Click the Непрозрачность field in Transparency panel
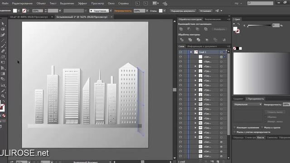Viewport: 290px width, 163px height. (x=286, y=105)
